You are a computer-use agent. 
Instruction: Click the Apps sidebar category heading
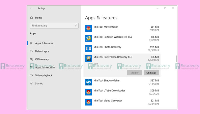(33, 33)
